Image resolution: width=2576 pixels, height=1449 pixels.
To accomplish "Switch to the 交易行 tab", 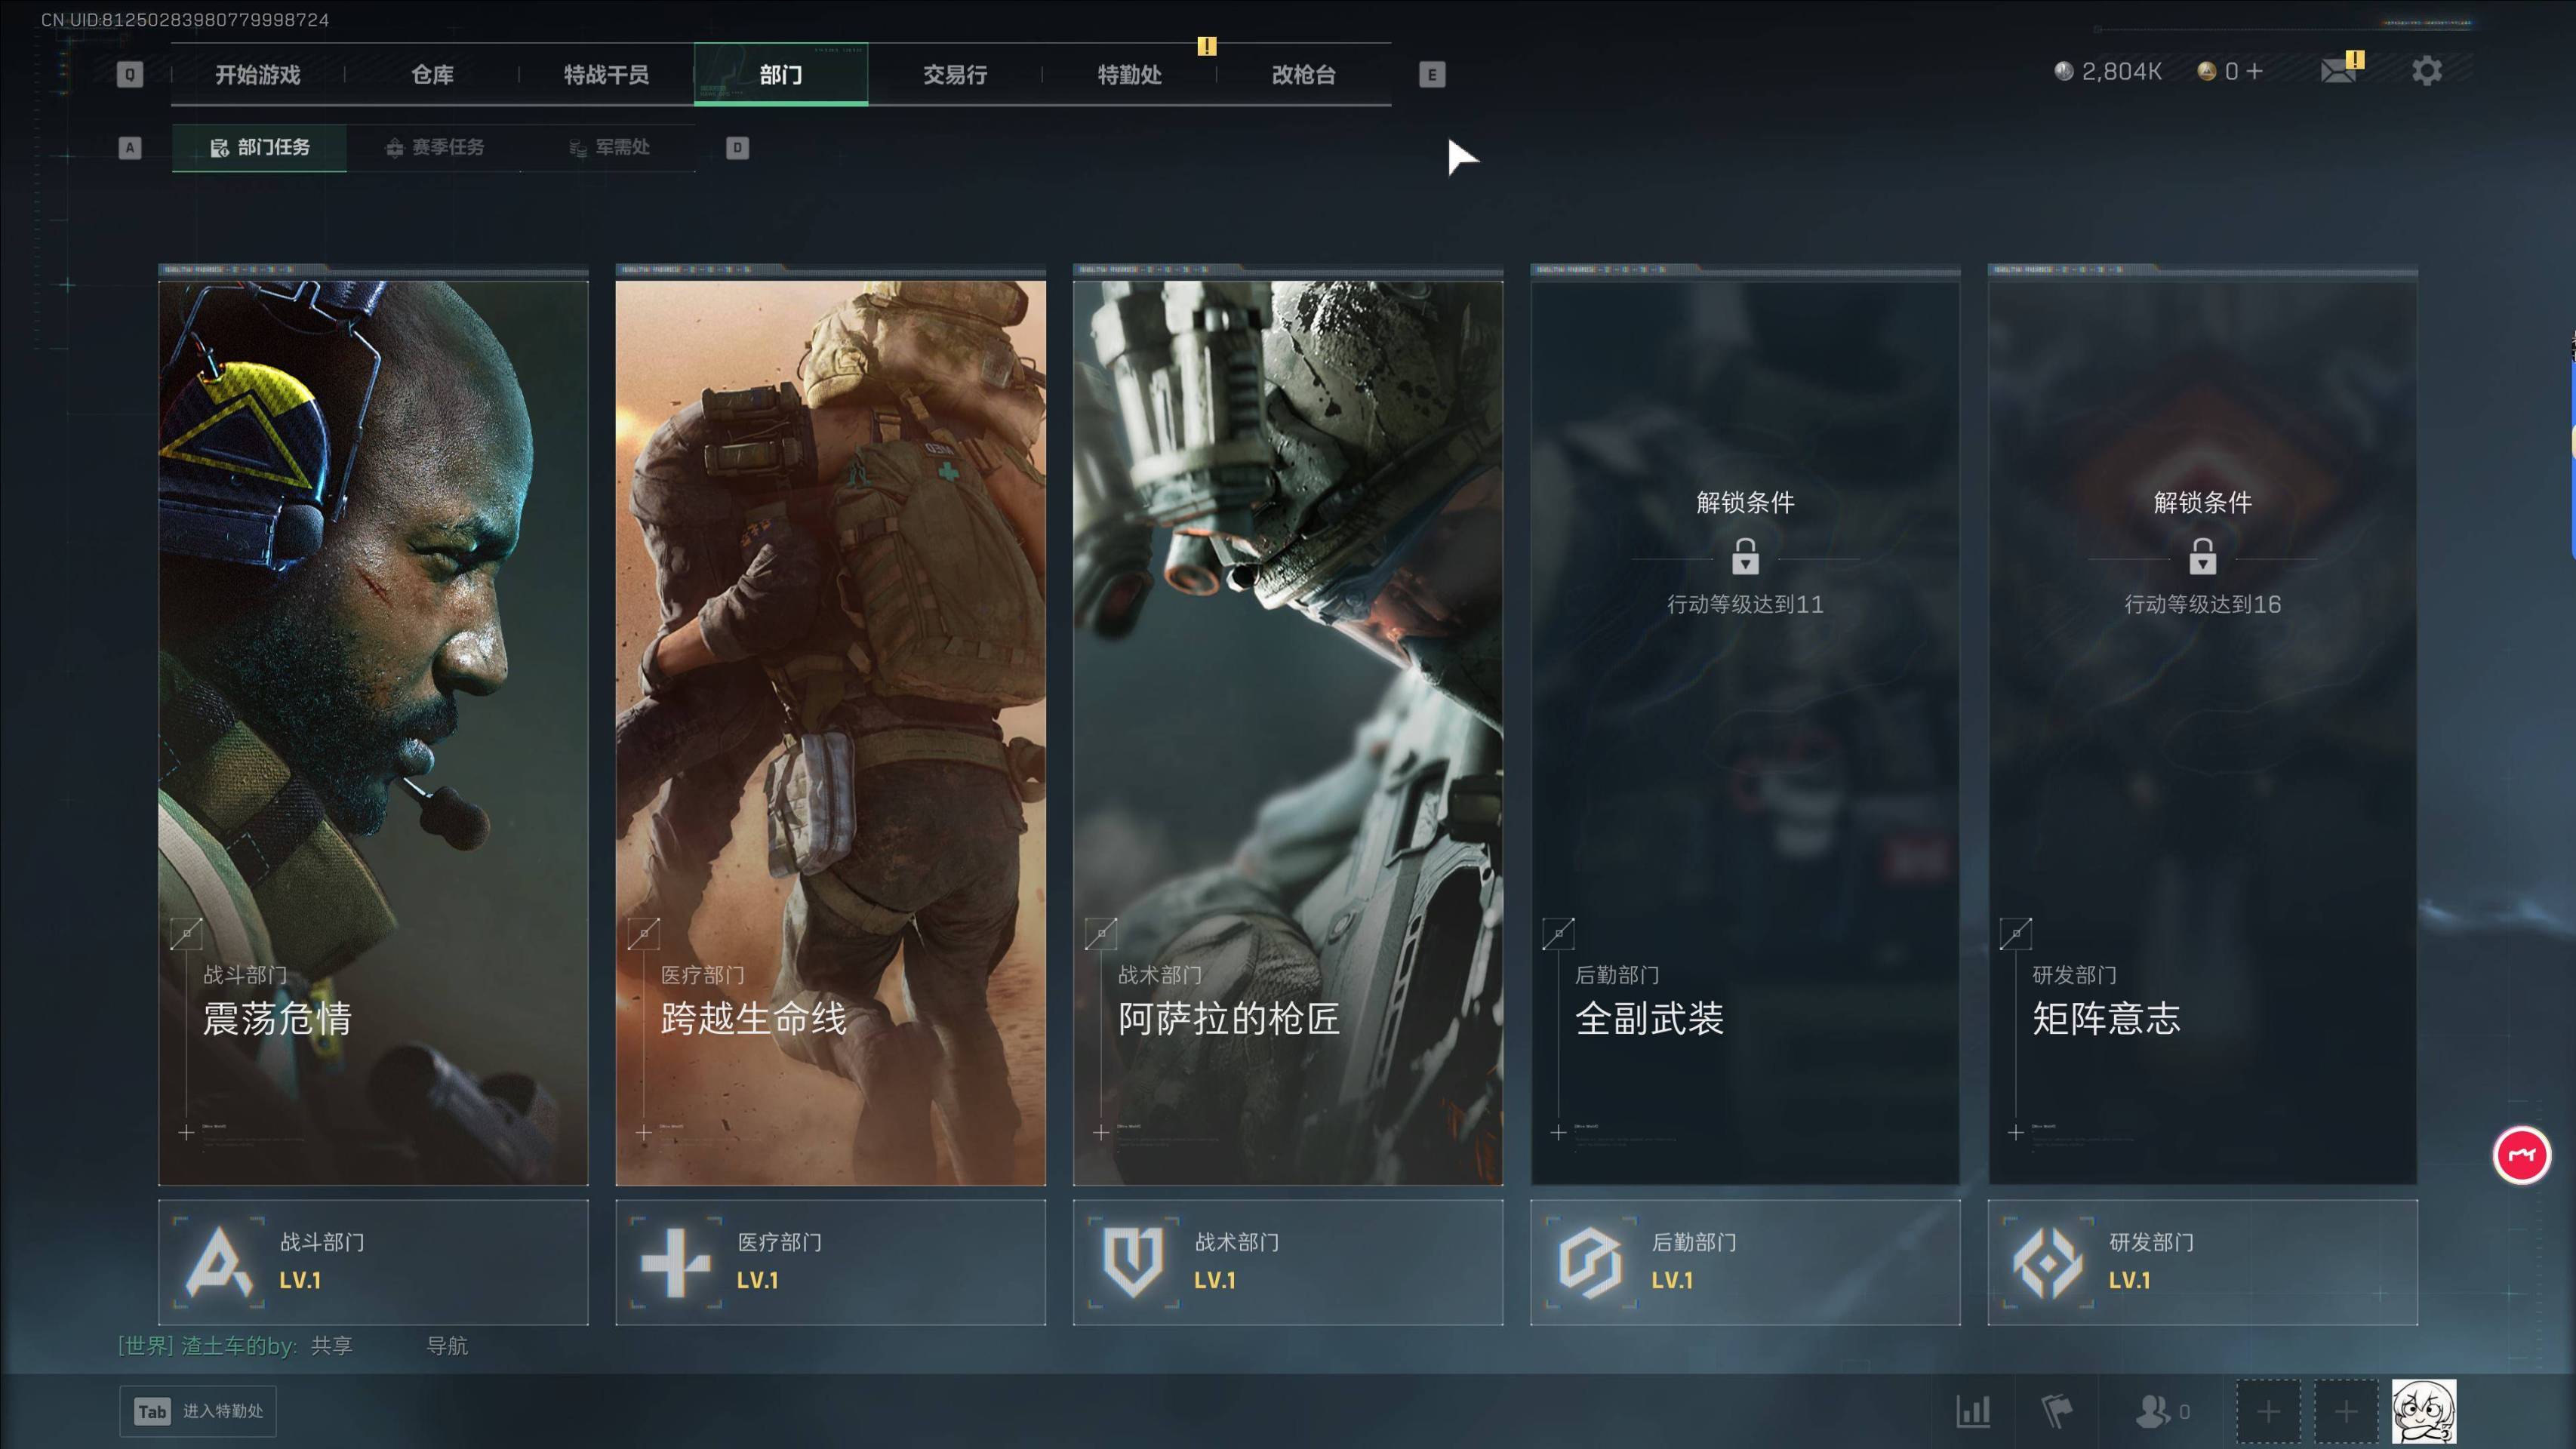I will click(x=954, y=75).
